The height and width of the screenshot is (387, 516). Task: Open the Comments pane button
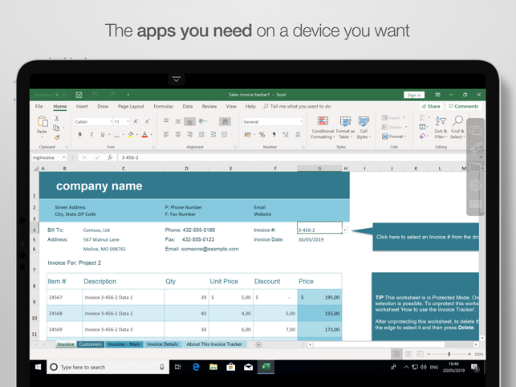(463, 106)
